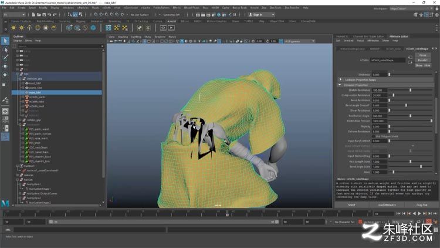This screenshot has width=440, height=248.
Task: Open the Symmetry Off dropdown
Action: [x=170, y=15]
